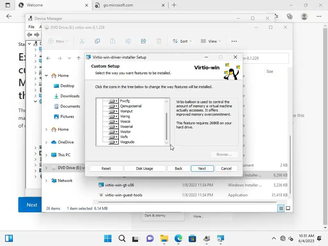Open the Viofs feature install dropdown icon
This screenshot has height=246, width=328.
pyautogui.click(x=113, y=137)
